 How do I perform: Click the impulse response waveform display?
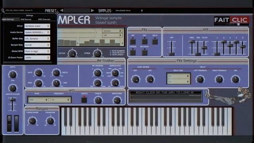166,97
